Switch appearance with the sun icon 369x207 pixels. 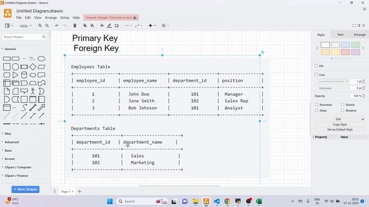(364, 9)
